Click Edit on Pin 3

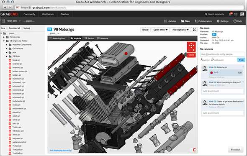click(x=240, y=73)
